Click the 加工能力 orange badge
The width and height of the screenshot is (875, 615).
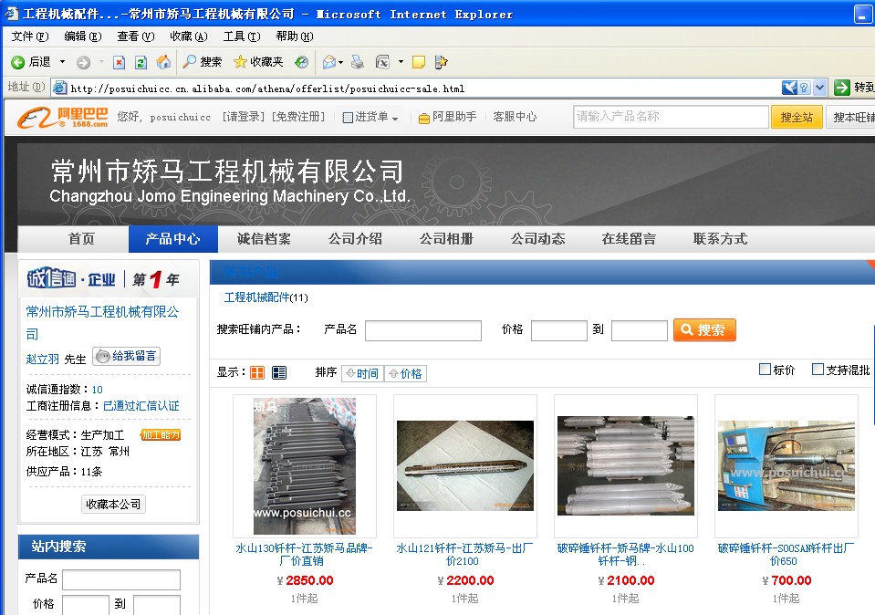pyautogui.click(x=161, y=434)
